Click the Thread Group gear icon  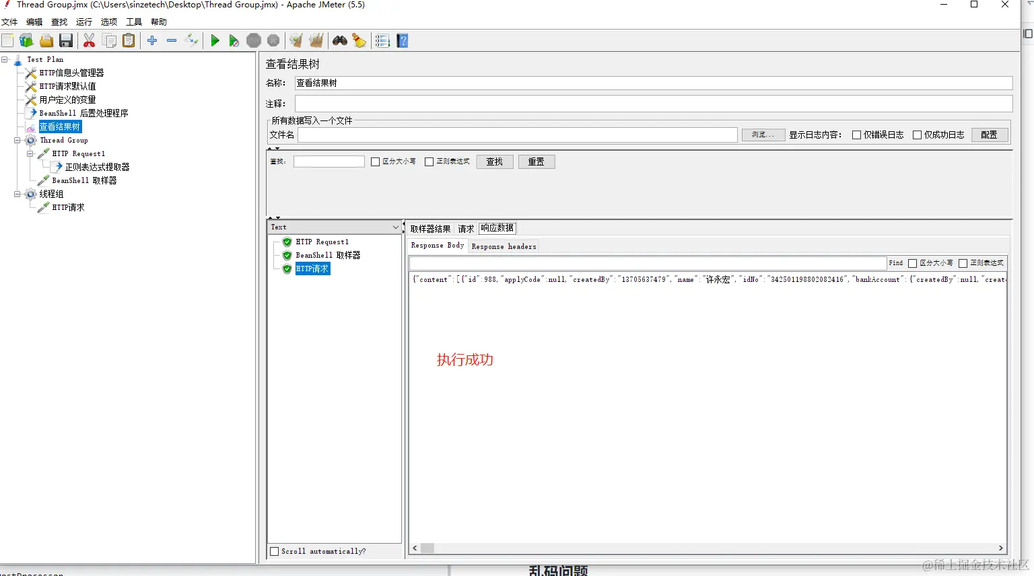click(31, 140)
